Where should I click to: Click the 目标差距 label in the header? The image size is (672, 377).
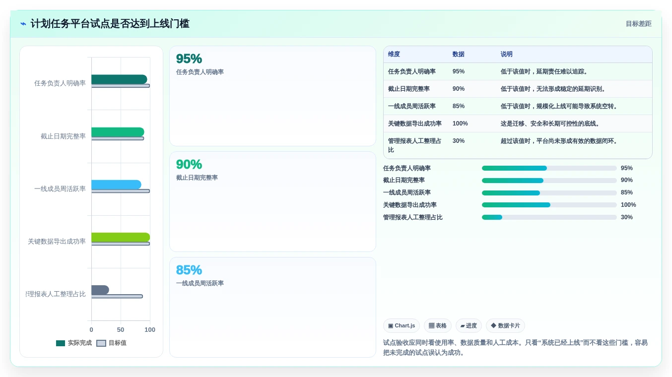point(638,24)
